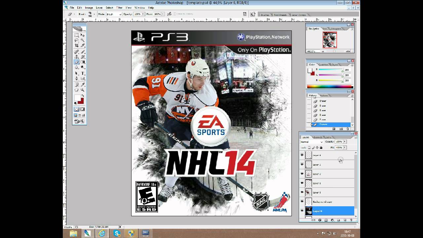Select the Clone Stamp tool
Screen dimensions: 423x238
77,57
